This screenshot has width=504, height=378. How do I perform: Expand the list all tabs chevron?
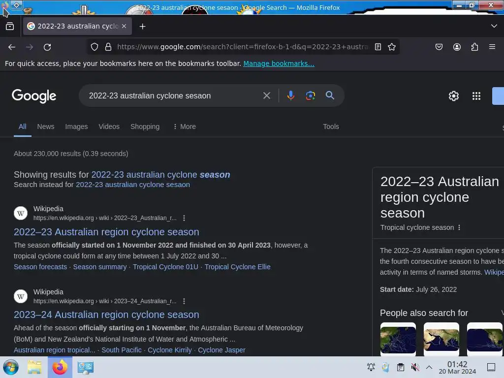(494, 26)
